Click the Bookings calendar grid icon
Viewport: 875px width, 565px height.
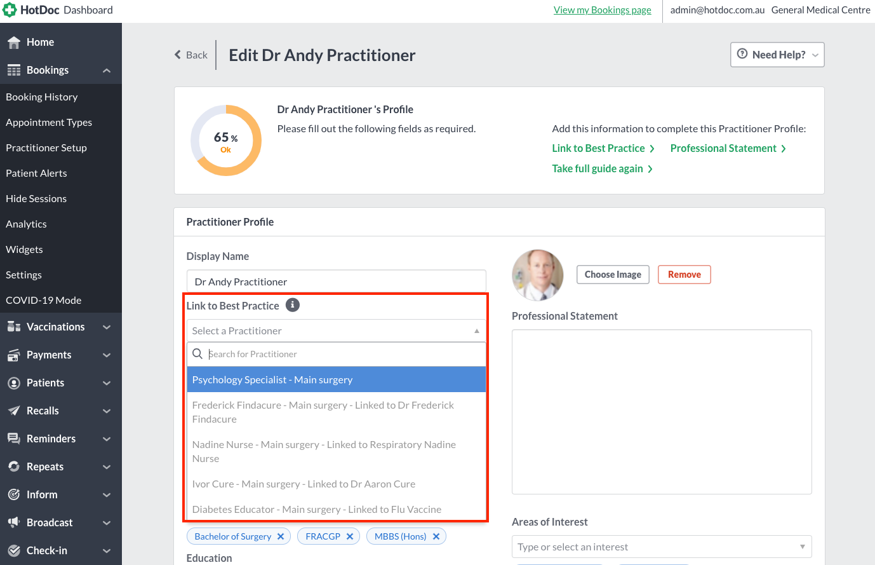pos(13,70)
